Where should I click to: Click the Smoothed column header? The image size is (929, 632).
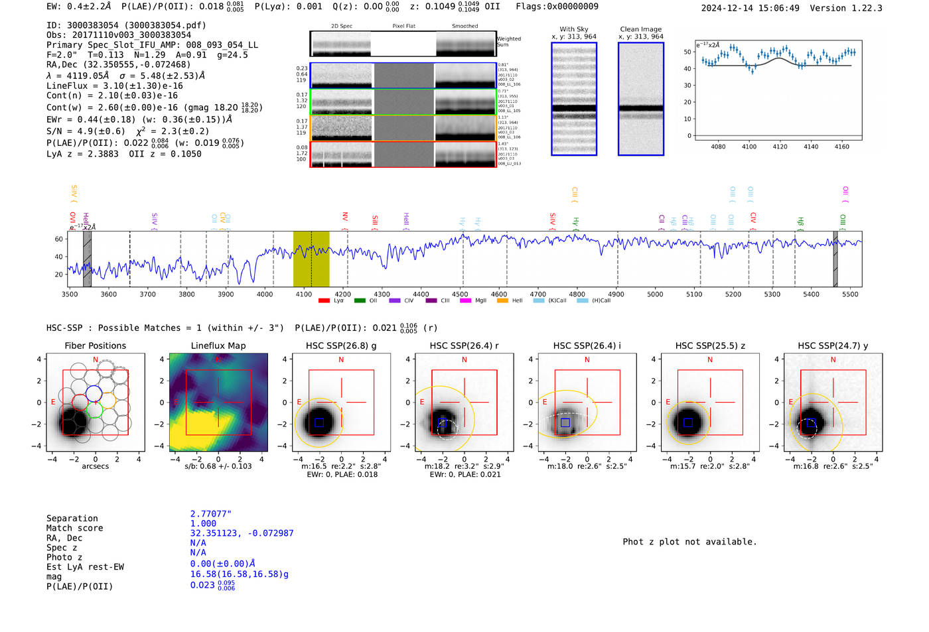[465, 27]
